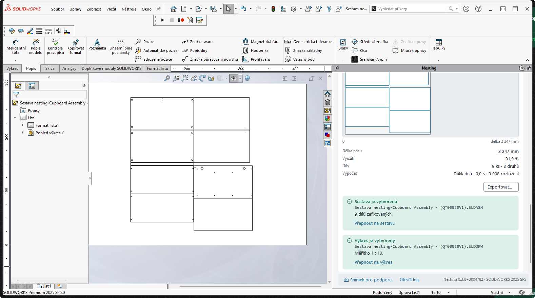This screenshot has height=298, width=535.
Task: Select the List1 sheet tab
Action: [x=44, y=286]
